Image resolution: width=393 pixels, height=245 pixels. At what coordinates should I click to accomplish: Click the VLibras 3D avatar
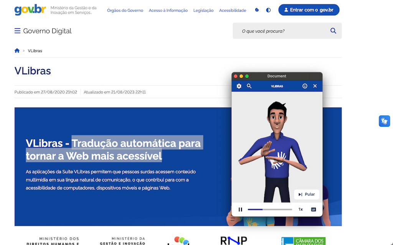coord(273,152)
